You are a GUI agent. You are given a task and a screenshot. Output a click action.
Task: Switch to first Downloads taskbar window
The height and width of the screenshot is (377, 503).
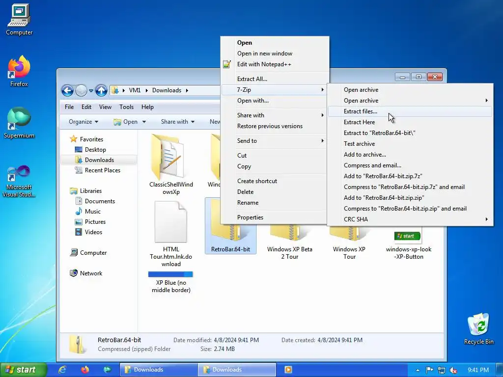[x=159, y=370]
